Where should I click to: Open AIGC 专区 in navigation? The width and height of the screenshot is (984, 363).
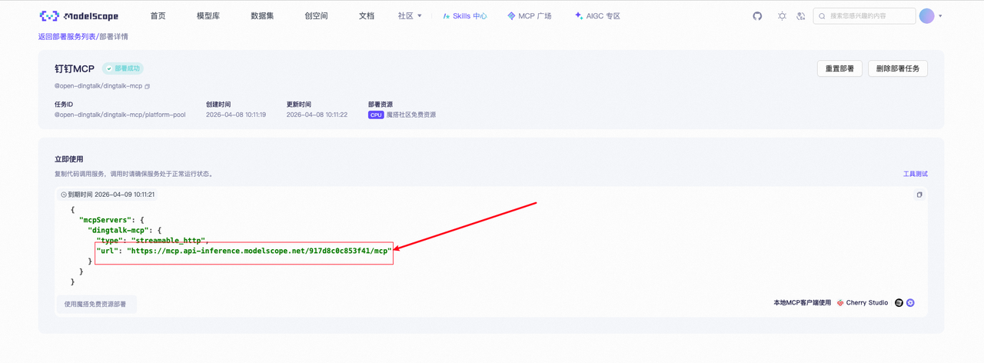click(x=597, y=15)
